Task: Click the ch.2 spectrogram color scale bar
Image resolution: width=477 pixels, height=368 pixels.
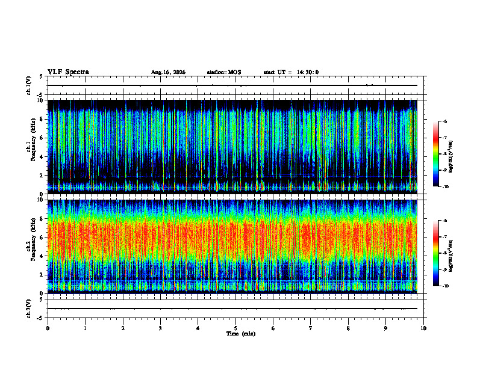Action: coord(435,253)
